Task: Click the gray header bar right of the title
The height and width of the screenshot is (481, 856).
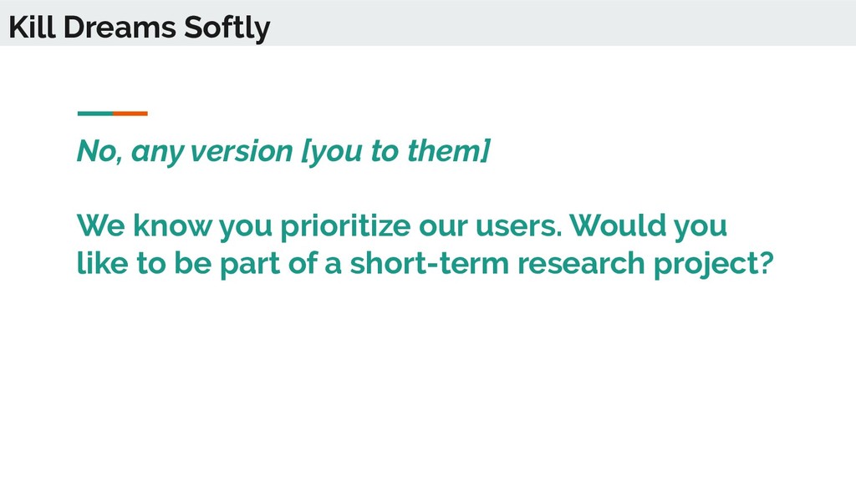Action: coord(563,23)
